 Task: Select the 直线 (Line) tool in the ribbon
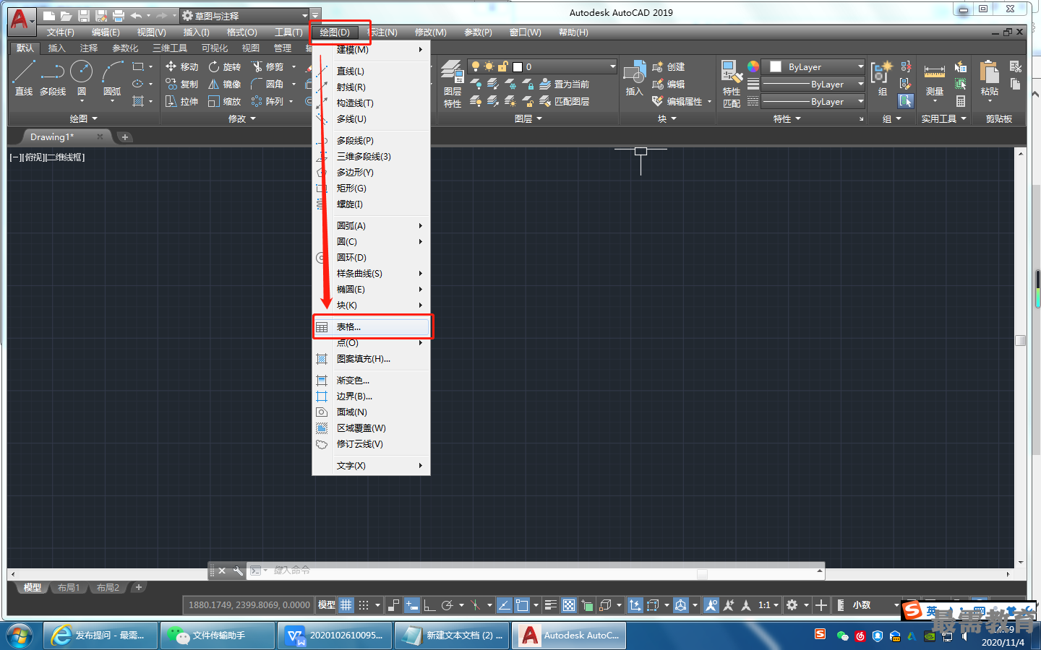pyautogui.click(x=23, y=78)
